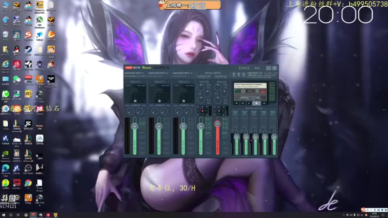Click the red fader on second virtual input
Image resolution: width=388 pixels, height=218 pixels.
(x=217, y=124)
